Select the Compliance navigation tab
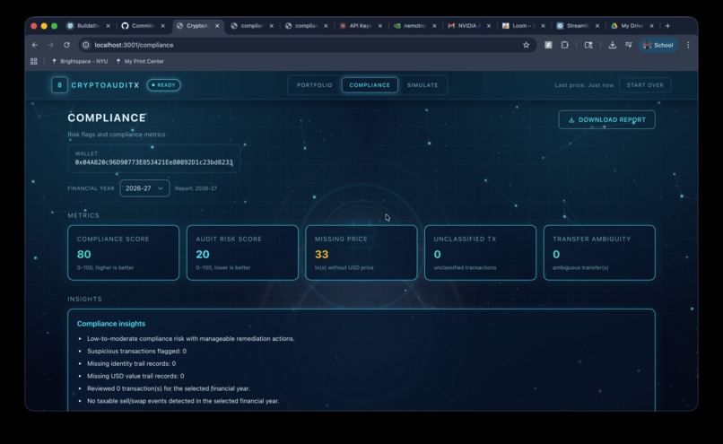Viewport: 723px width, 444px height. [x=370, y=85]
